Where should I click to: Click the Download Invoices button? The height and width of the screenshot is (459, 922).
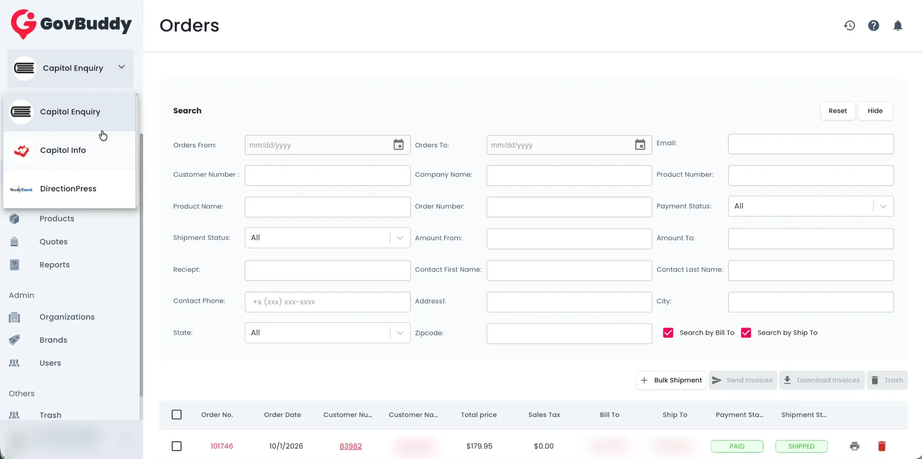click(x=822, y=380)
